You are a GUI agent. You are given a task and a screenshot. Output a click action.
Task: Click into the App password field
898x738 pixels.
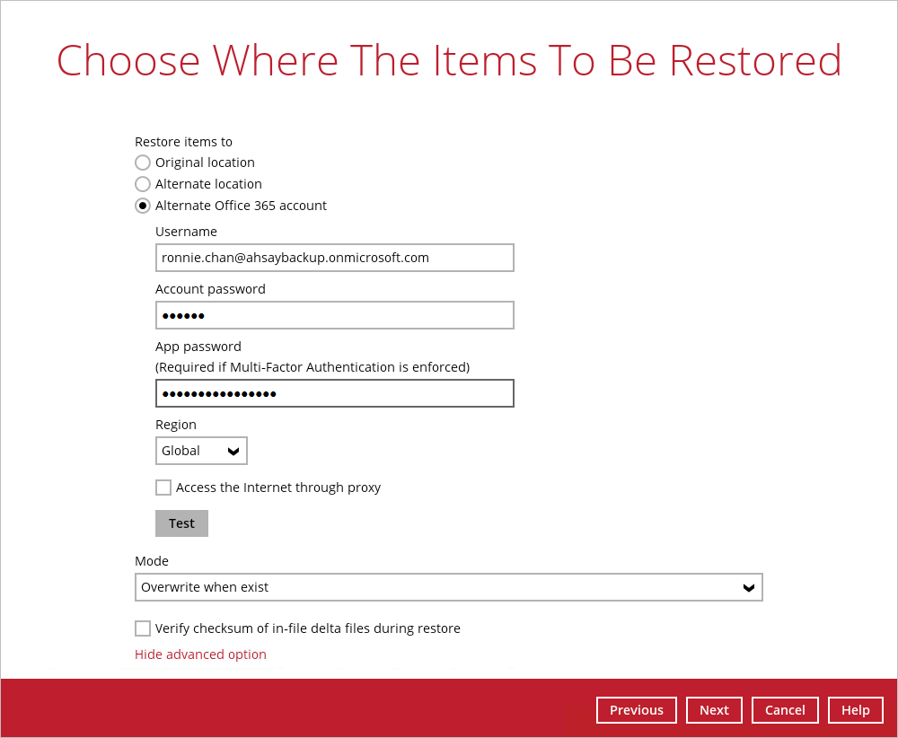click(334, 393)
